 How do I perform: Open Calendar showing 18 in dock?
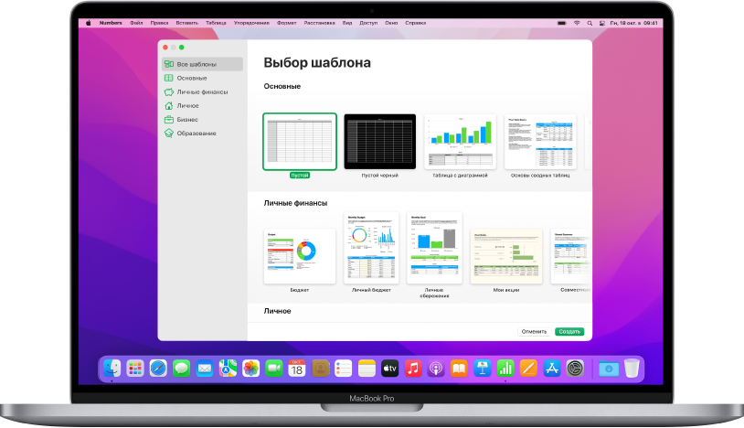coord(297,369)
